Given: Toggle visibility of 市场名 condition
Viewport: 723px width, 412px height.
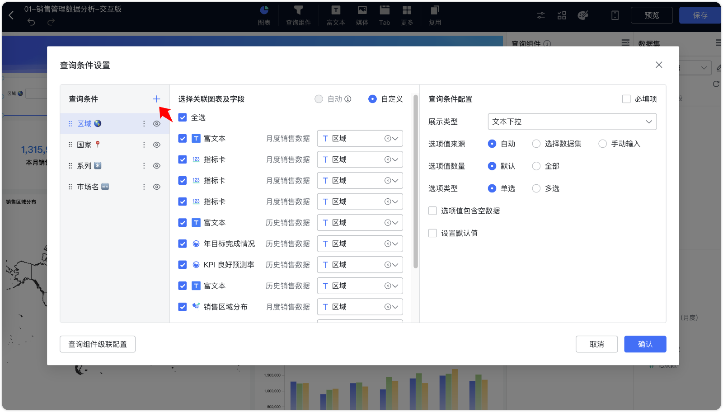Looking at the screenshot, I should 157,187.
